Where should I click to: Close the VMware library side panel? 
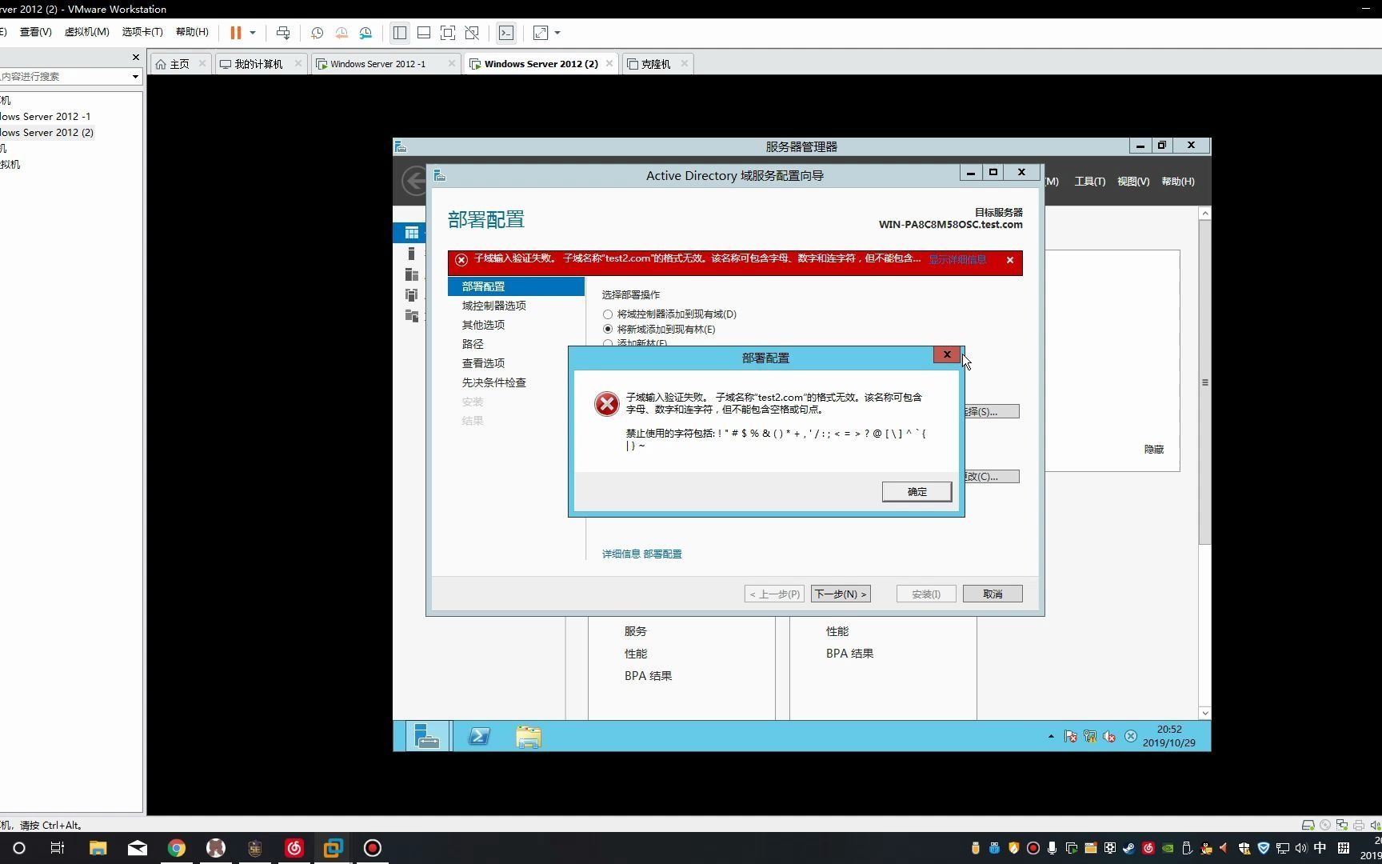[x=135, y=58]
